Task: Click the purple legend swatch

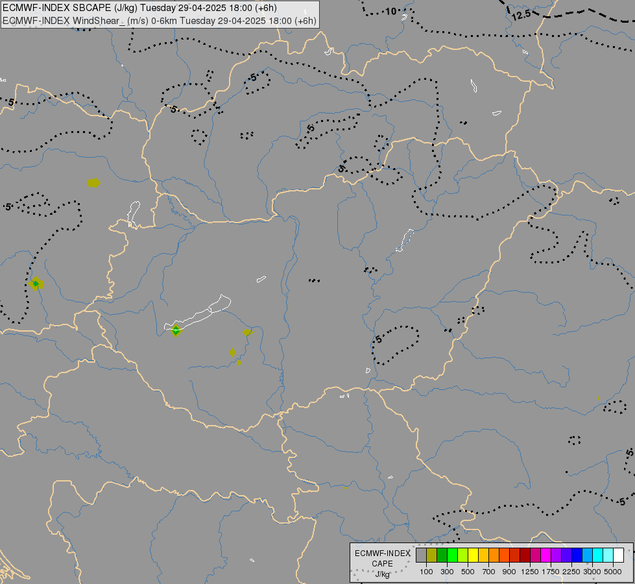Action: [557, 555]
